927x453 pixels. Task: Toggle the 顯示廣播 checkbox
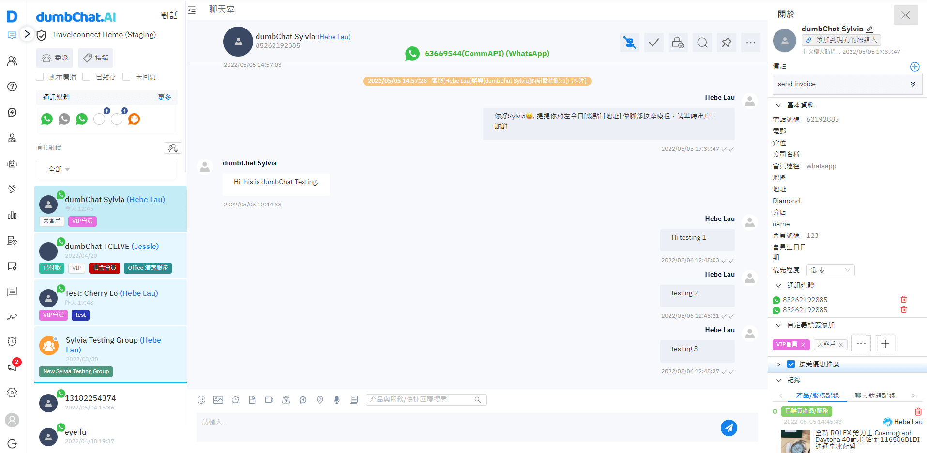(x=40, y=77)
